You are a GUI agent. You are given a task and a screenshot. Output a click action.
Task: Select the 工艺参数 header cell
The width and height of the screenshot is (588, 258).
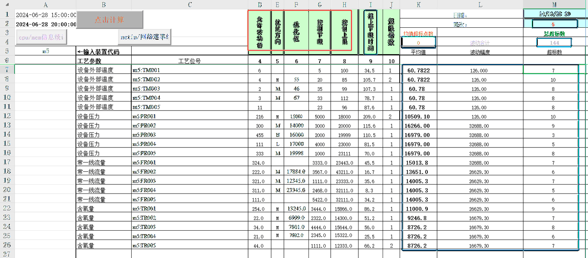pyautogui.click(x=104, y=61)
